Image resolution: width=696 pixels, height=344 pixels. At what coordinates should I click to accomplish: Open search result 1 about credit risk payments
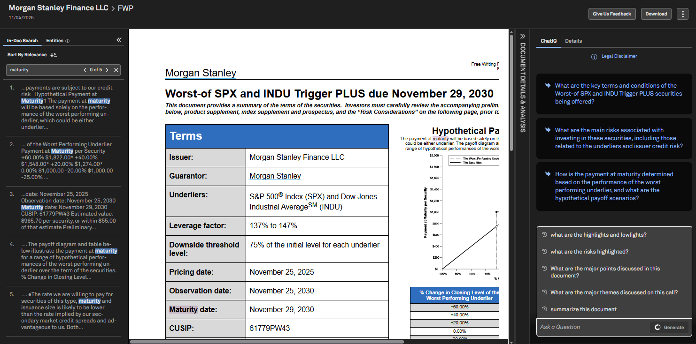[63, 107]
